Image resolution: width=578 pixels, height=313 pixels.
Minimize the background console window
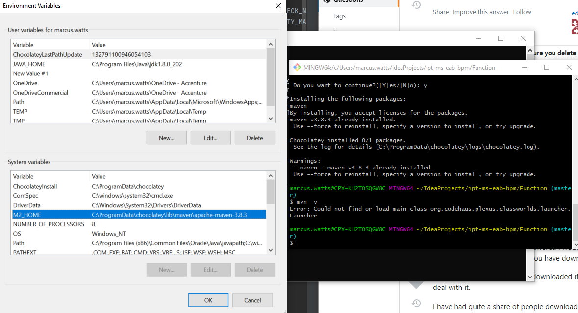point(478,38)
